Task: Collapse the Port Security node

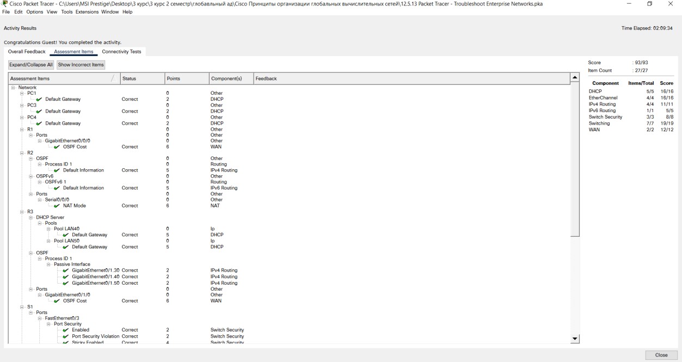Action: [x=48, y=324]
